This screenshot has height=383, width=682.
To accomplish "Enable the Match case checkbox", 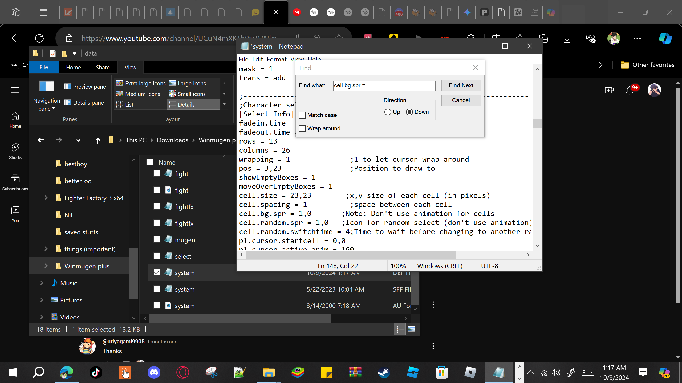I will point(302,115).
